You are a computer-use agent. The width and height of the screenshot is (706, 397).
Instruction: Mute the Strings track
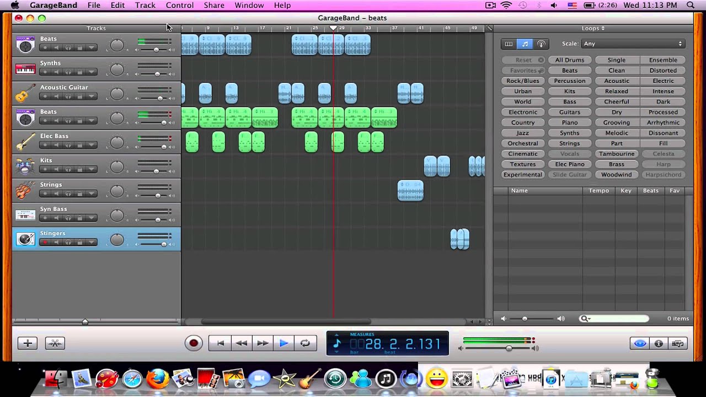click(56, 194)
